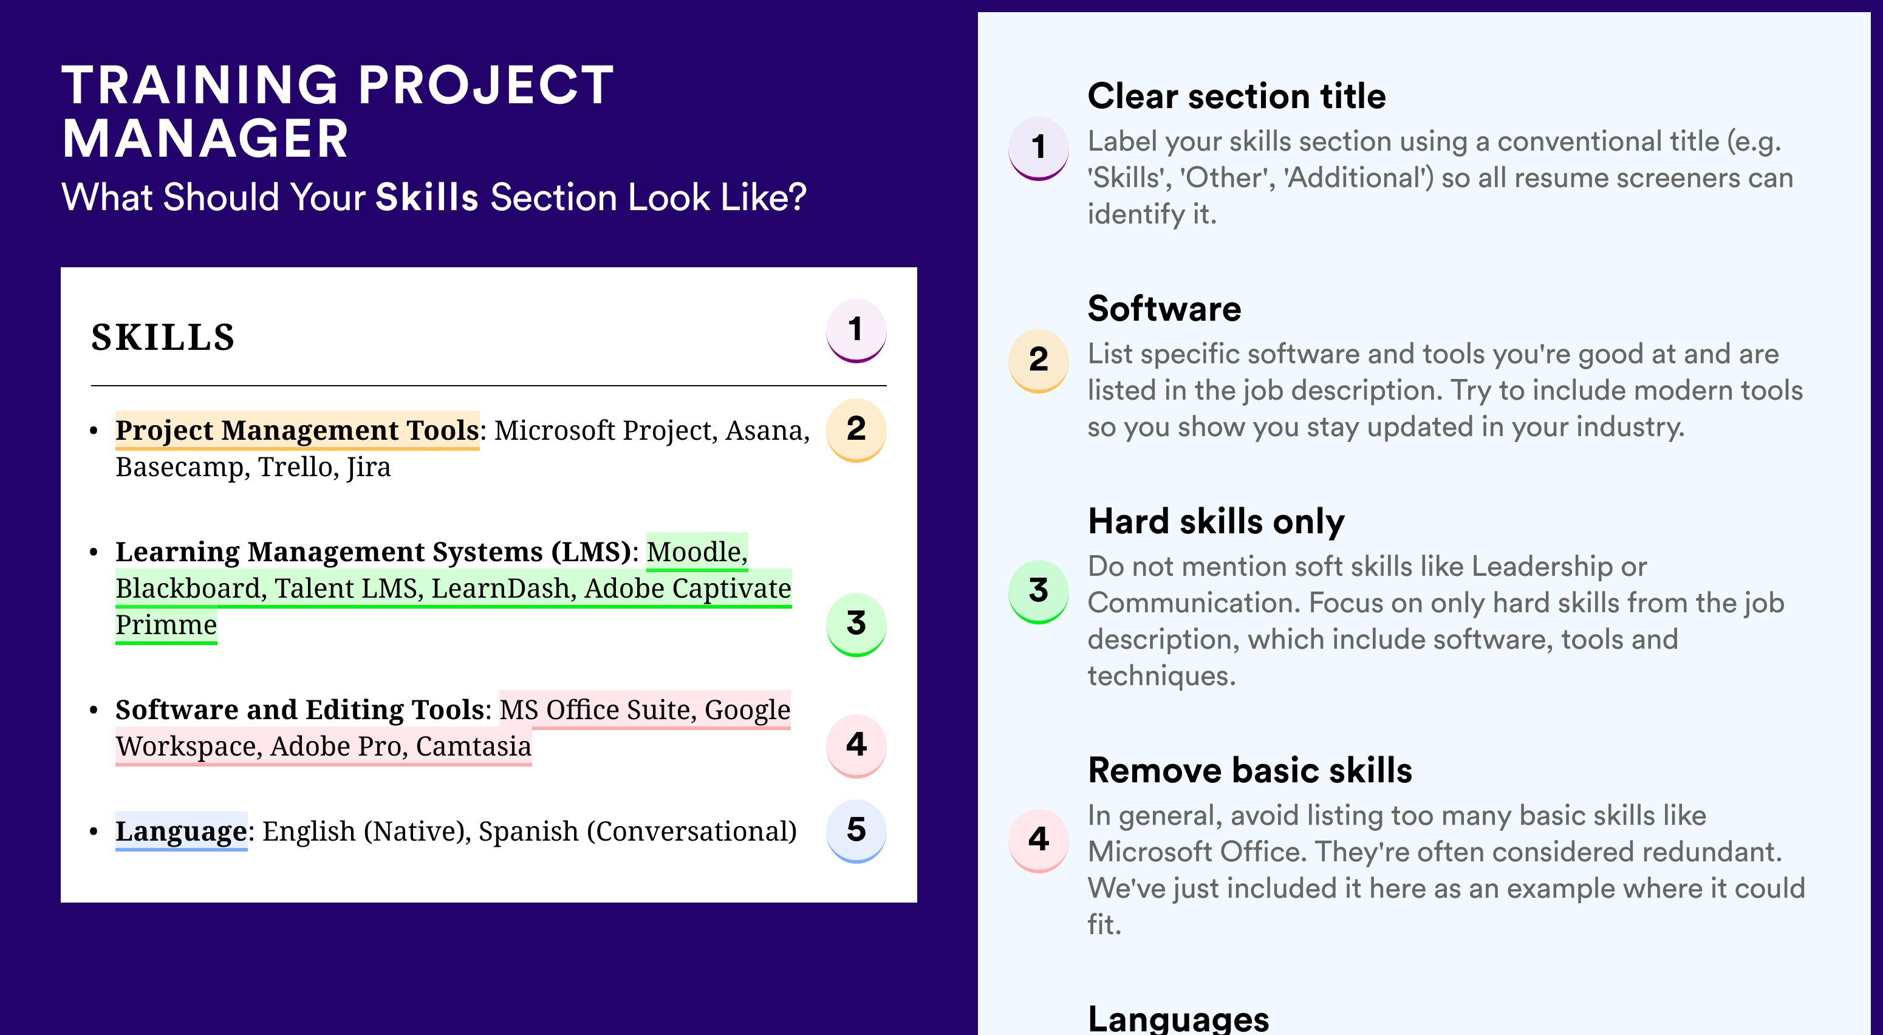Click the Clear section title heading
Image resolution: width=1883 pixels, height=1035 pixels.
(1237, 97)
